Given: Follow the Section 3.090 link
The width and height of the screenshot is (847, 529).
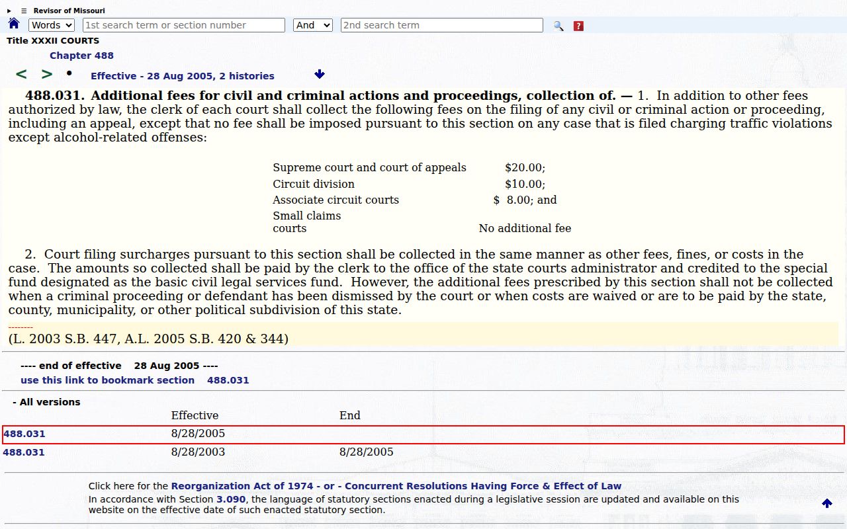Looking at the screenshot, I should point(231,499).
